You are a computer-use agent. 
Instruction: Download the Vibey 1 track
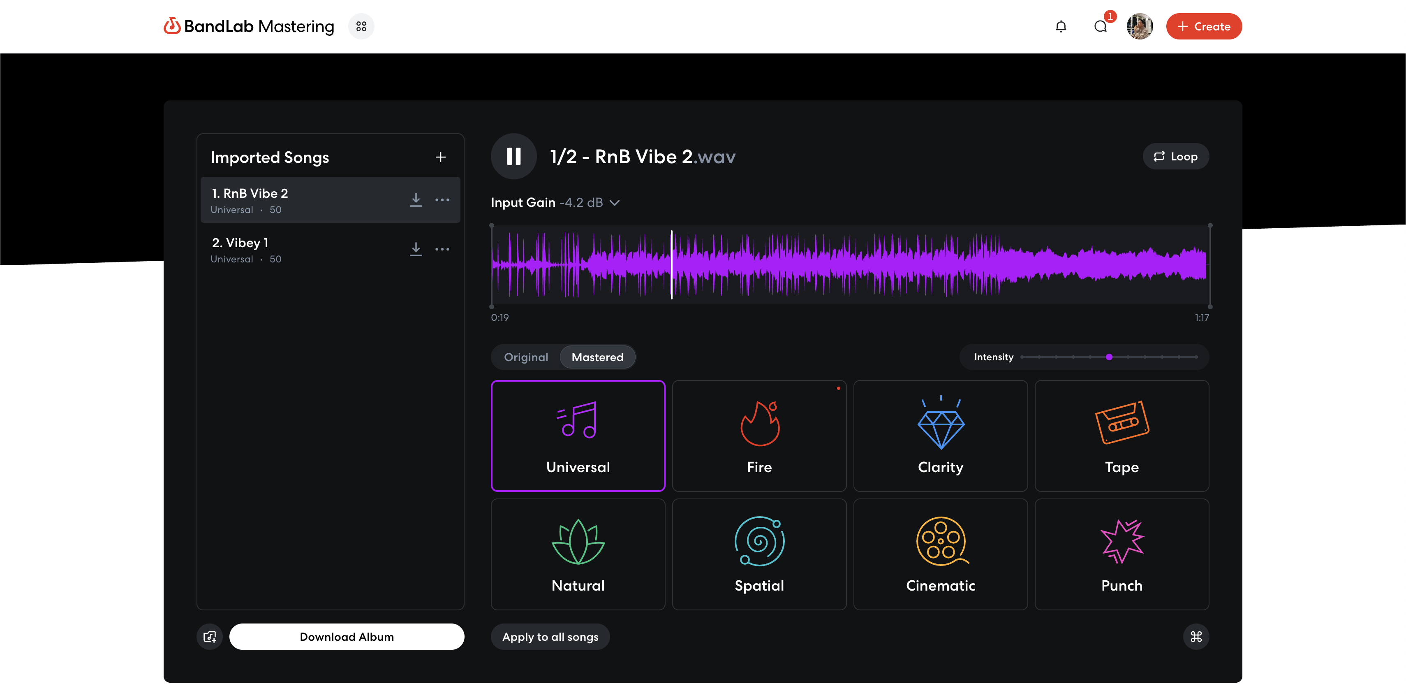pyautogui.click(x=416, y=250)
